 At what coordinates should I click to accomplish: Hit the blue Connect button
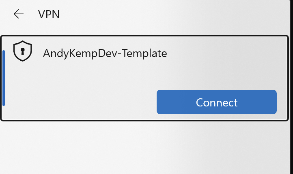(x=217, y=102)
